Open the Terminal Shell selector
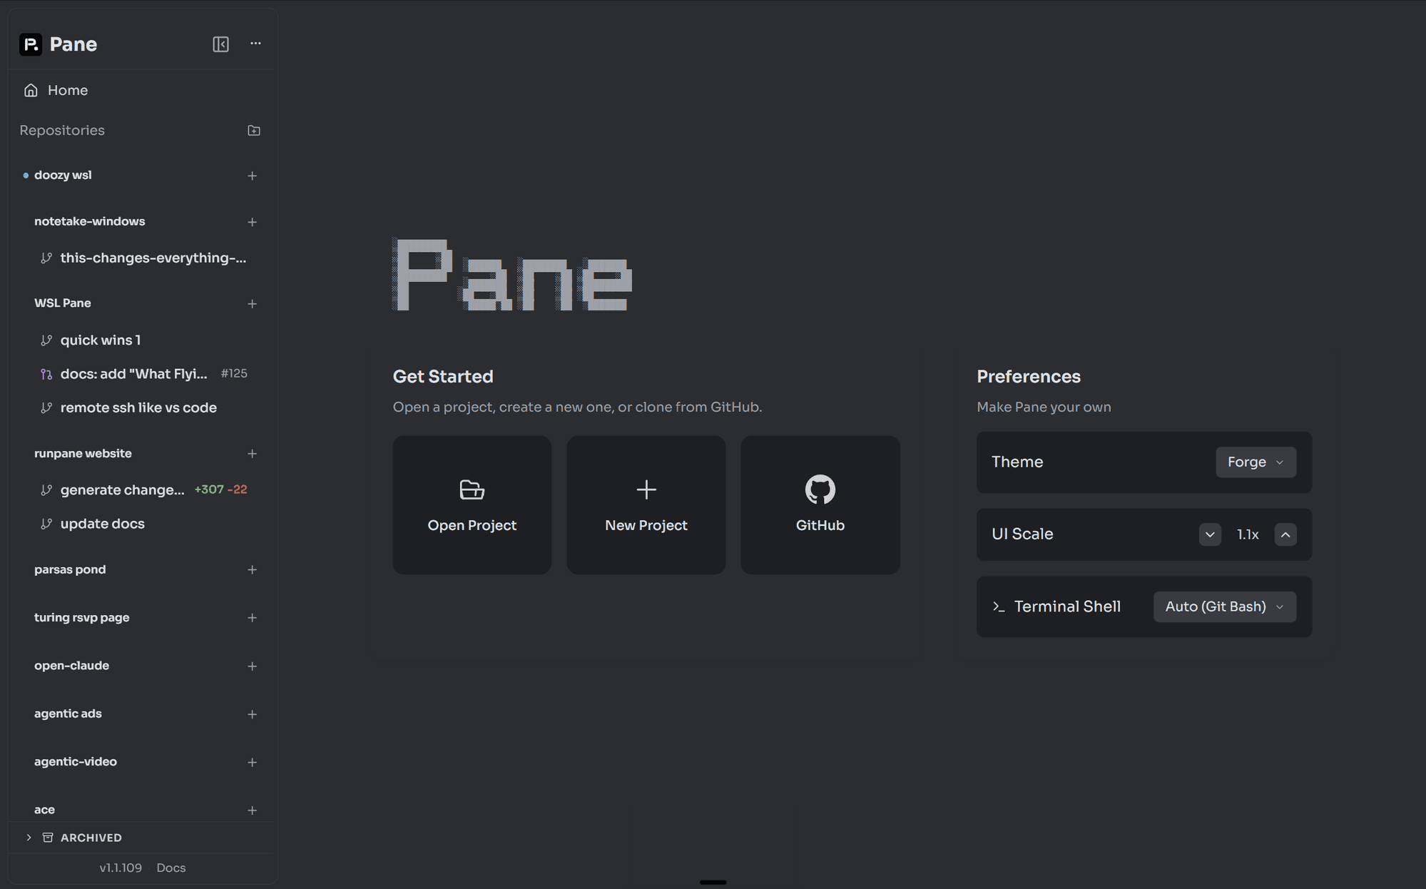Viewport: 1426px width, 889px height. click(x=1224, y=606)
